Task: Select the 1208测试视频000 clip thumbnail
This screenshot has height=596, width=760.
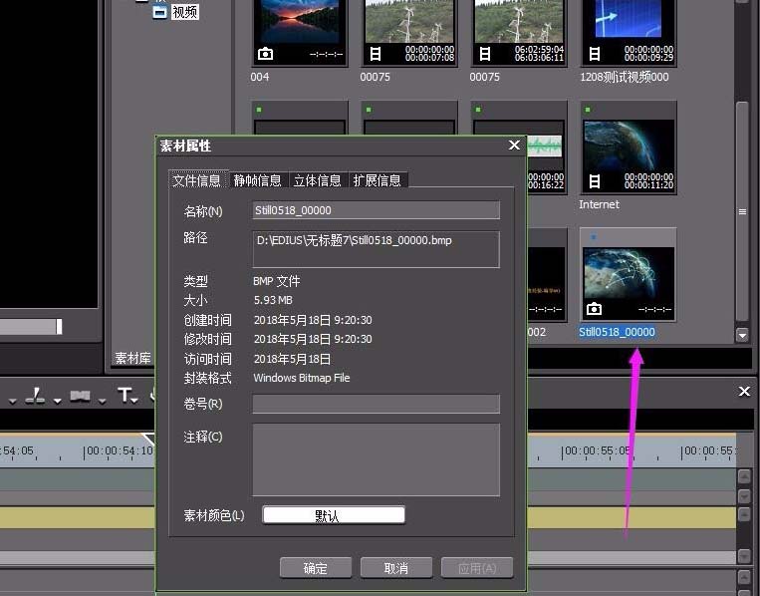Action: 629,32
